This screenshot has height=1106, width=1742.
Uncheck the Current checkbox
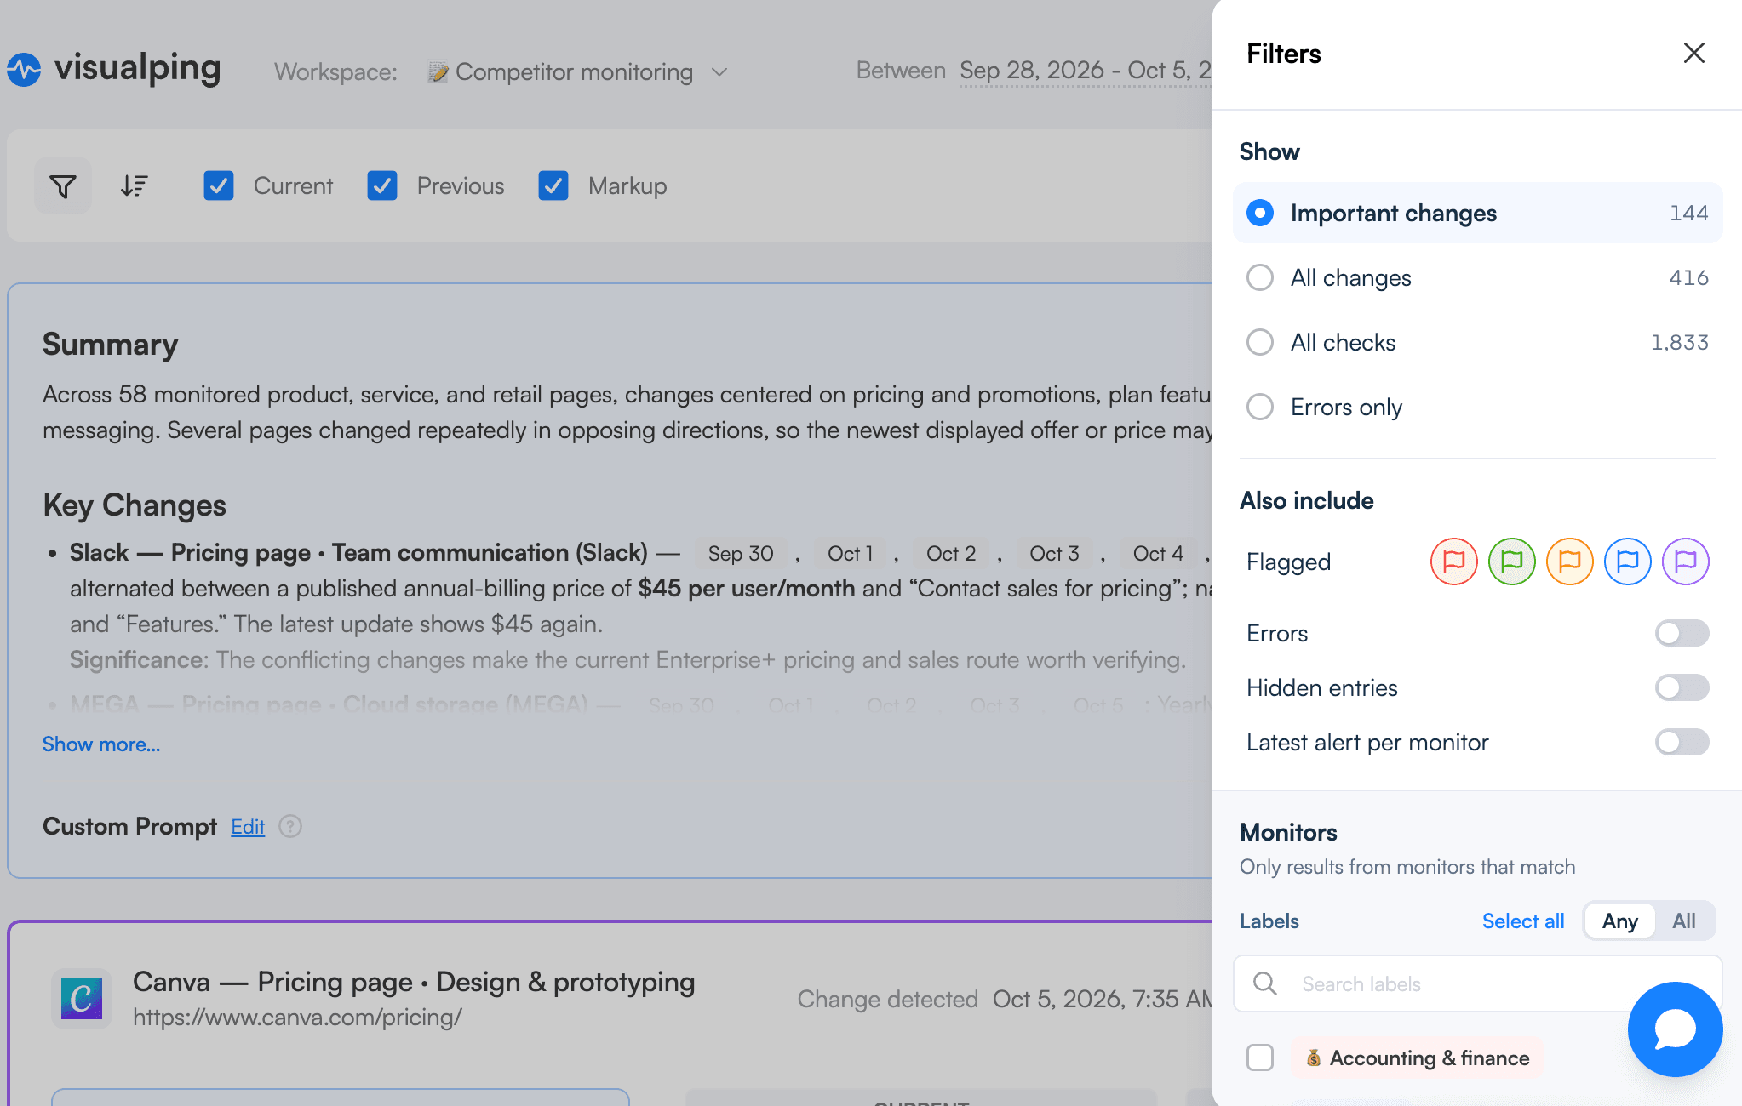pyautogui.click(x=219, y=185)
